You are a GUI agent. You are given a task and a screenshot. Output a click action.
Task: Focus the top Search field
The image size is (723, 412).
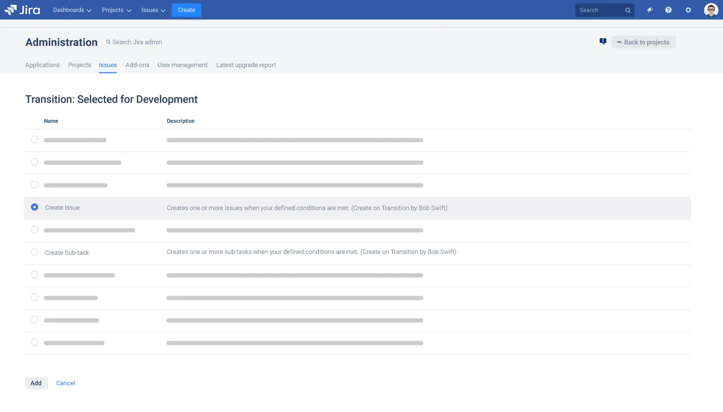pos(604,10)
